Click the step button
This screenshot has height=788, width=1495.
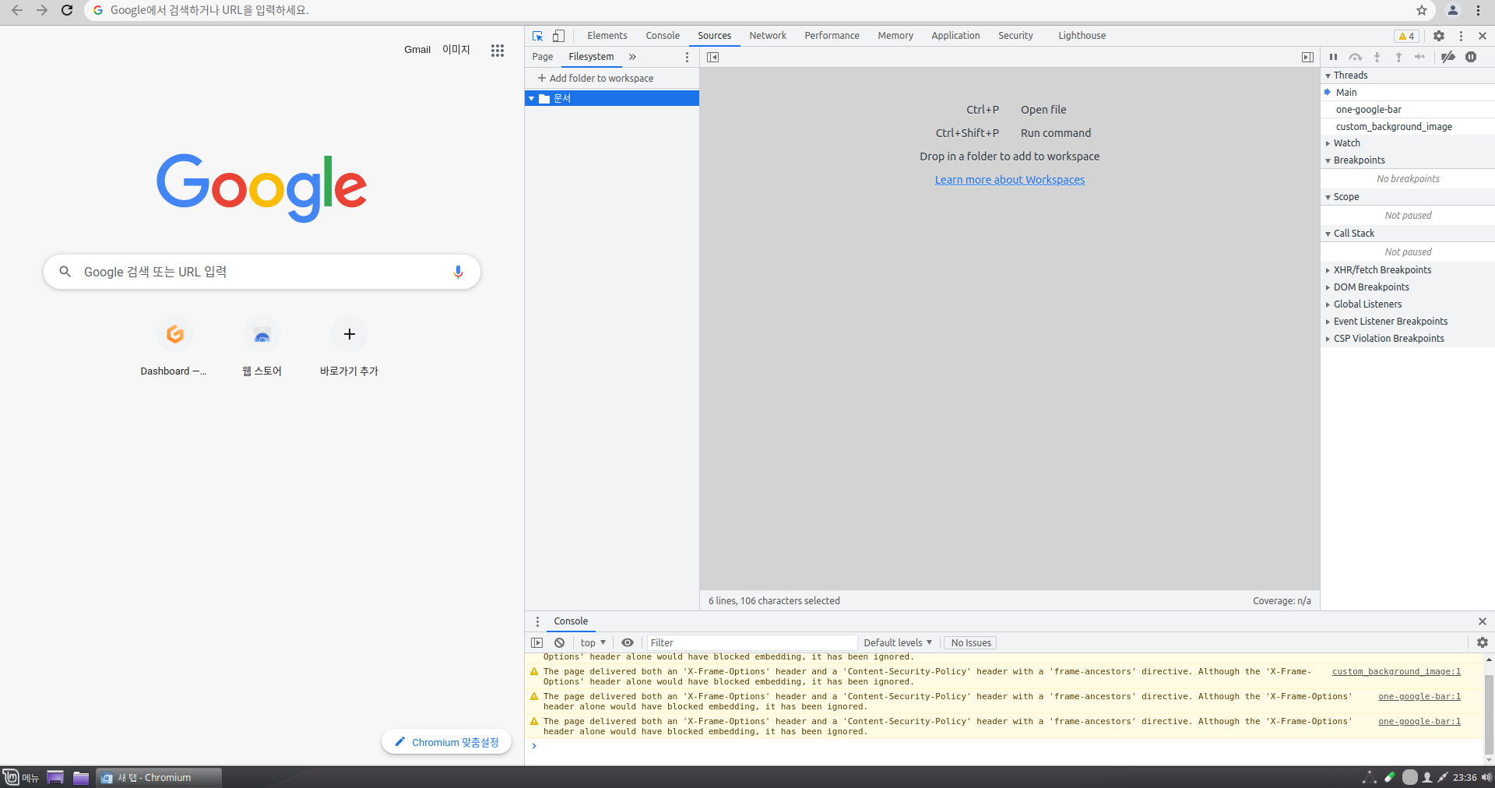[x=1420, y=57]
